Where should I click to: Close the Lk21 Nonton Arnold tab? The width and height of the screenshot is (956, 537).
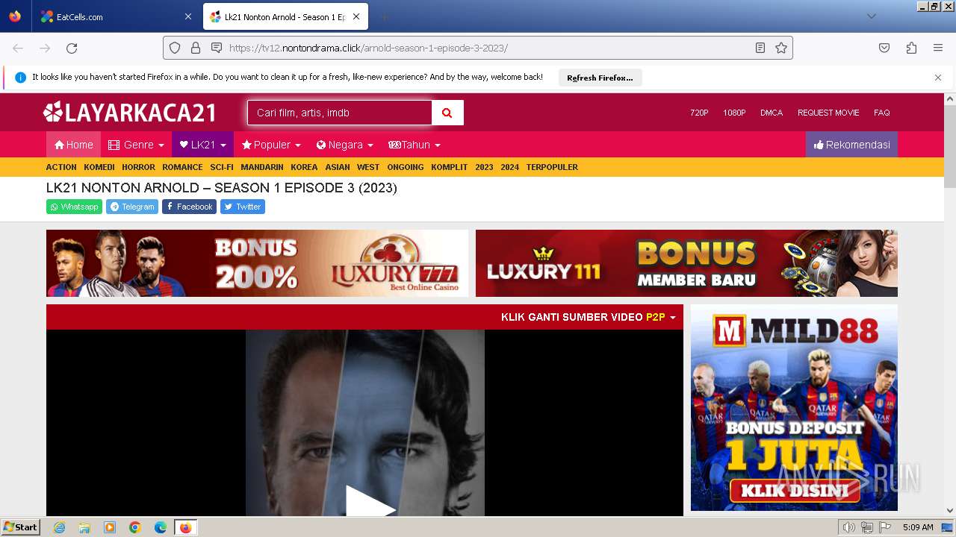356,16
